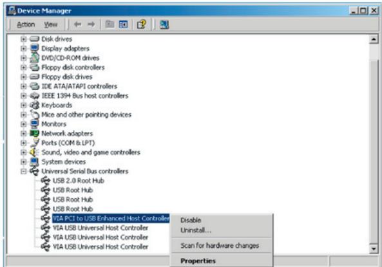Screen dimensions: 382x267
Task: Click the Network adapters card icon
Action: pos(34,133)
